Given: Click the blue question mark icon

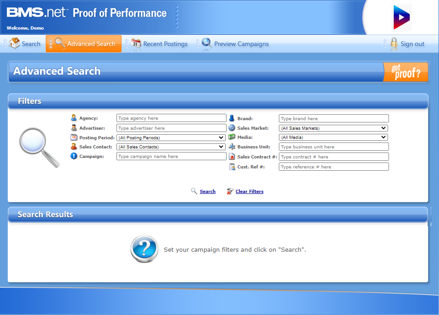Looking at the screenshot, I should [x=144, y=249].
